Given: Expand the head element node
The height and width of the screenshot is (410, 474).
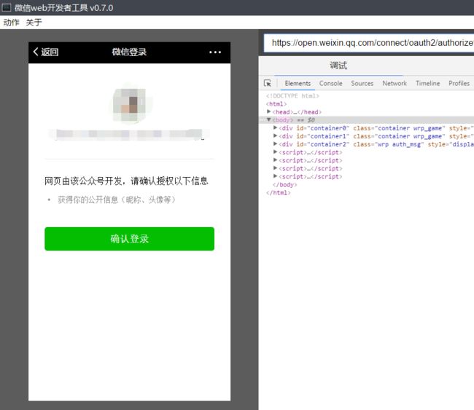Looking at the screenshot, I should 269,111.
